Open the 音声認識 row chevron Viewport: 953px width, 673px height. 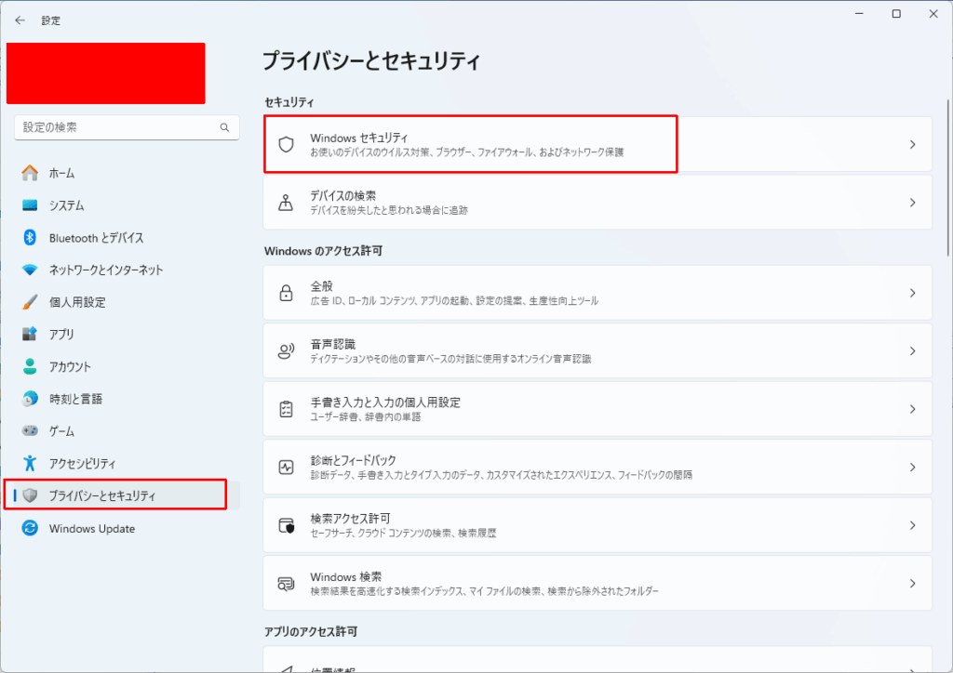pos(912,350)
